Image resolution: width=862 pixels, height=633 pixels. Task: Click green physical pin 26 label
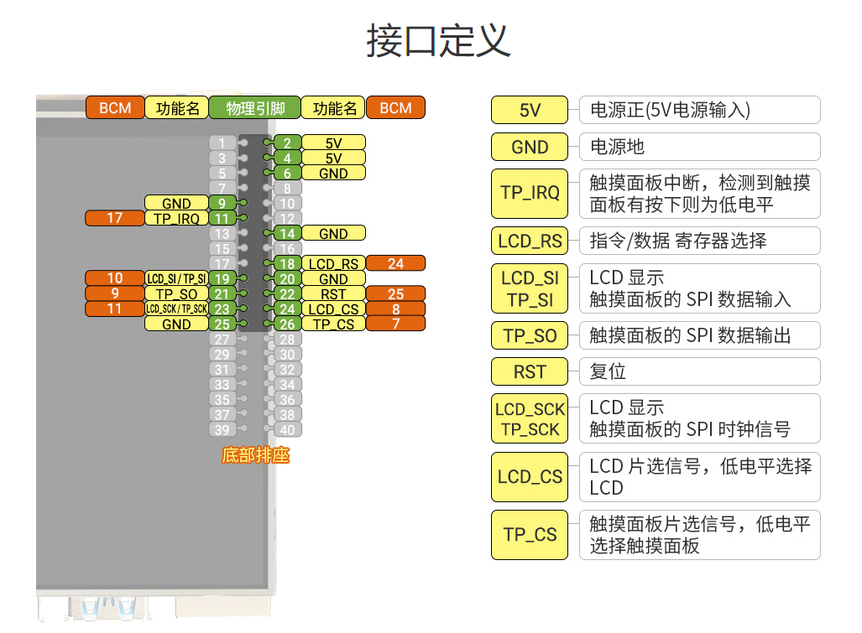pyautogui.click(x=288, y=324)
